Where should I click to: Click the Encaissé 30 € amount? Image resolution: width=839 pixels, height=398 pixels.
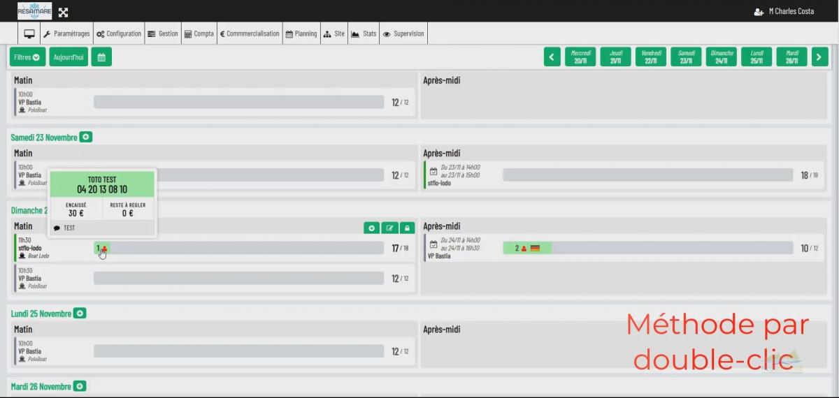76,213
